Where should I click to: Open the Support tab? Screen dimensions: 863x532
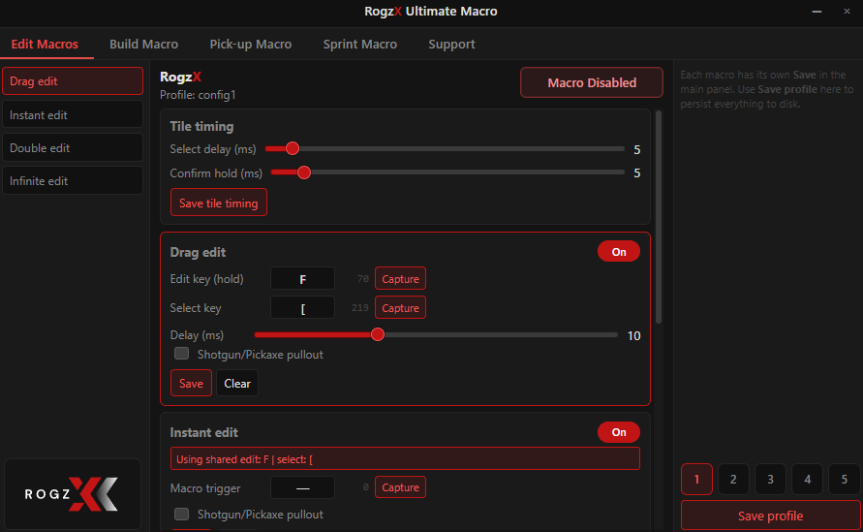[451, 44]
